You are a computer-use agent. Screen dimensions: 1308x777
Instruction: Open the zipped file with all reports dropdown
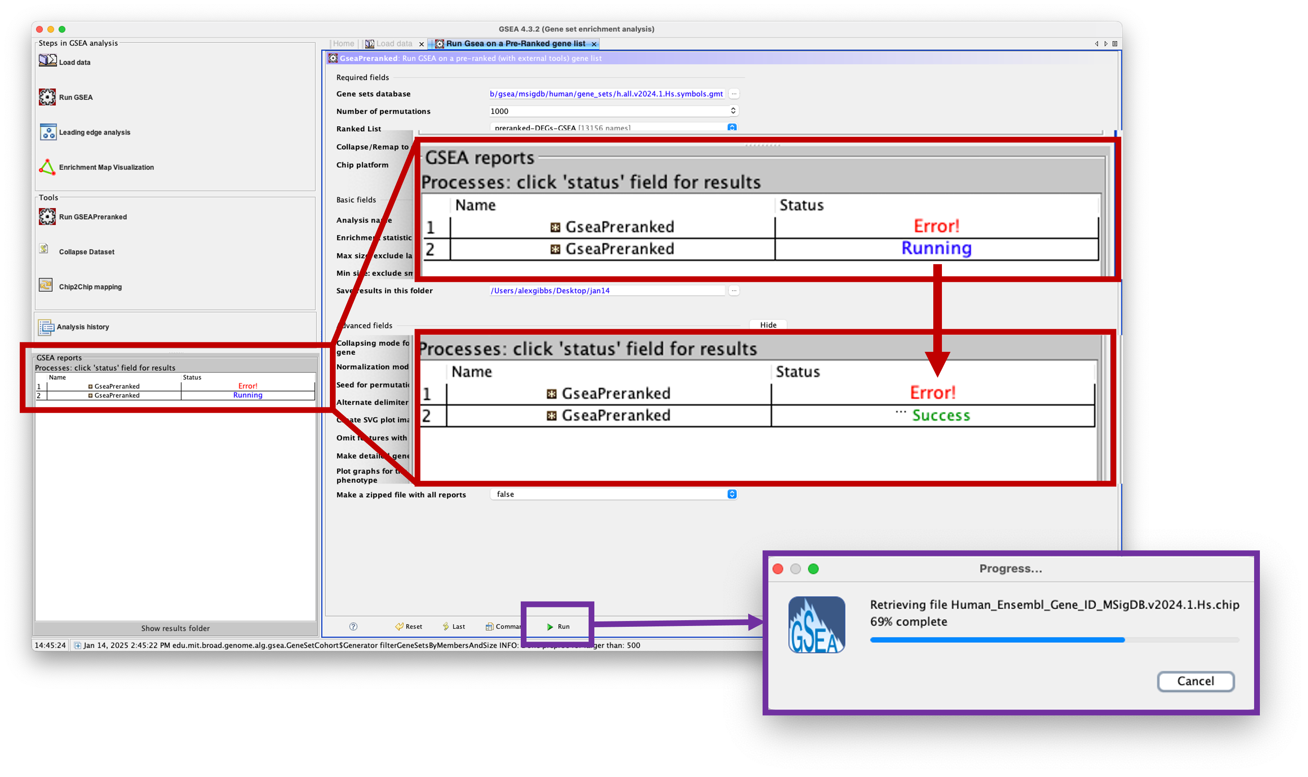click(x=731, y=494)
